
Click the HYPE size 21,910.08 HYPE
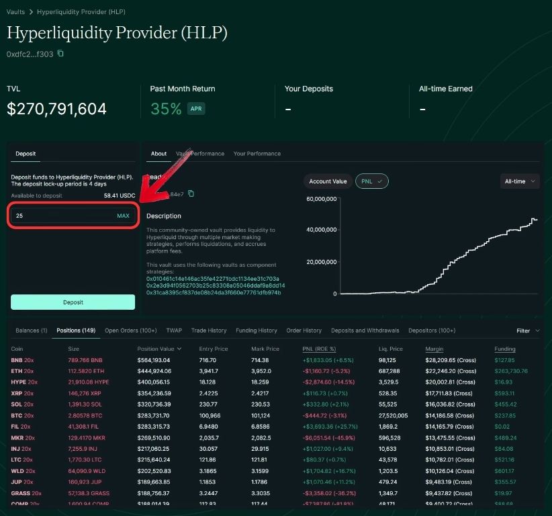pyautogui.click(x=89, y=382)
